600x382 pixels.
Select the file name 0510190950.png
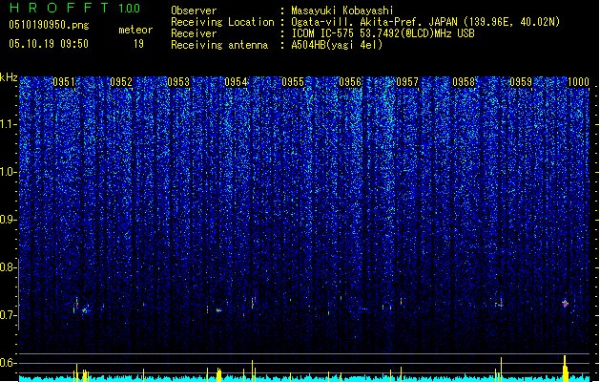point(49,26)
